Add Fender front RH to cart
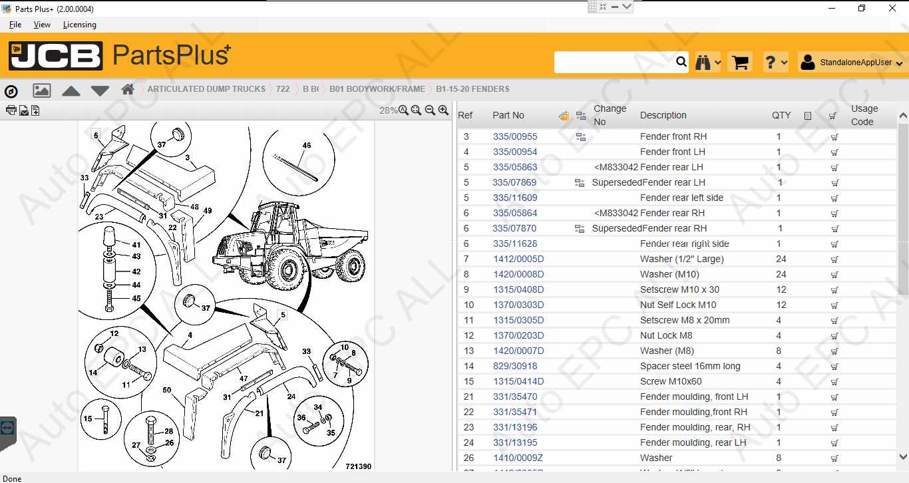The height and width of the screenshot is (483, 909). 834,137
